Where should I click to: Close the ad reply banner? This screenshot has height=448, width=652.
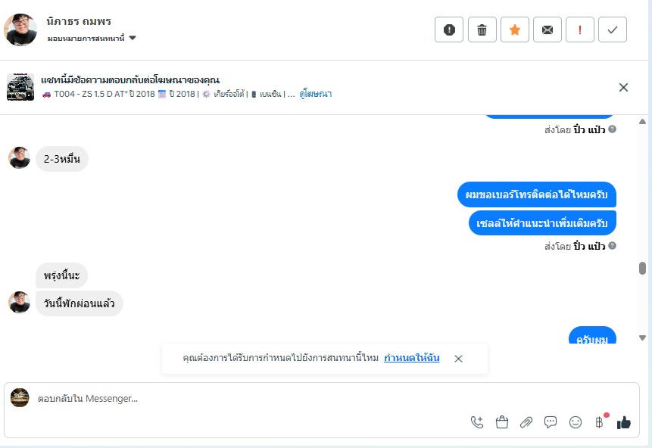(623, 87)
